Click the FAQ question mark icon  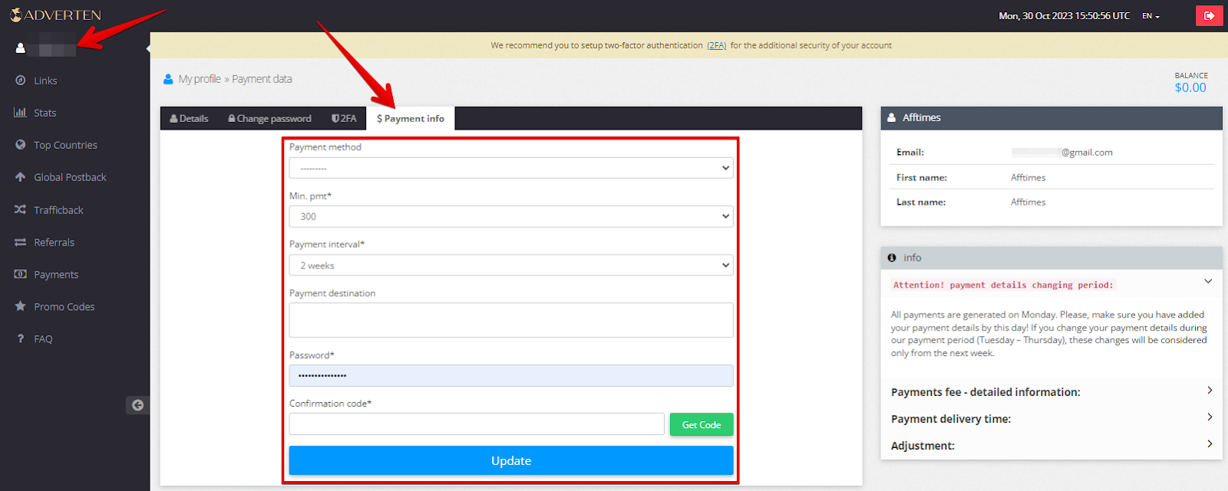pyautogui.click(x=21, y=338)
